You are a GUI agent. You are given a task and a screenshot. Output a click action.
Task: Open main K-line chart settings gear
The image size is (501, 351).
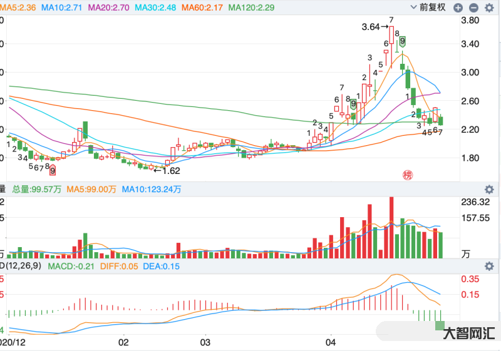[489, 8]
